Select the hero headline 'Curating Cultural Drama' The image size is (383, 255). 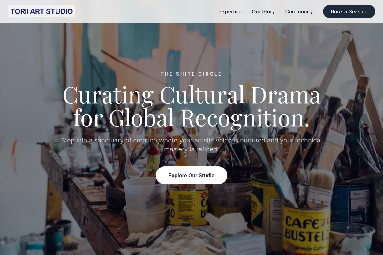point(191,95)
